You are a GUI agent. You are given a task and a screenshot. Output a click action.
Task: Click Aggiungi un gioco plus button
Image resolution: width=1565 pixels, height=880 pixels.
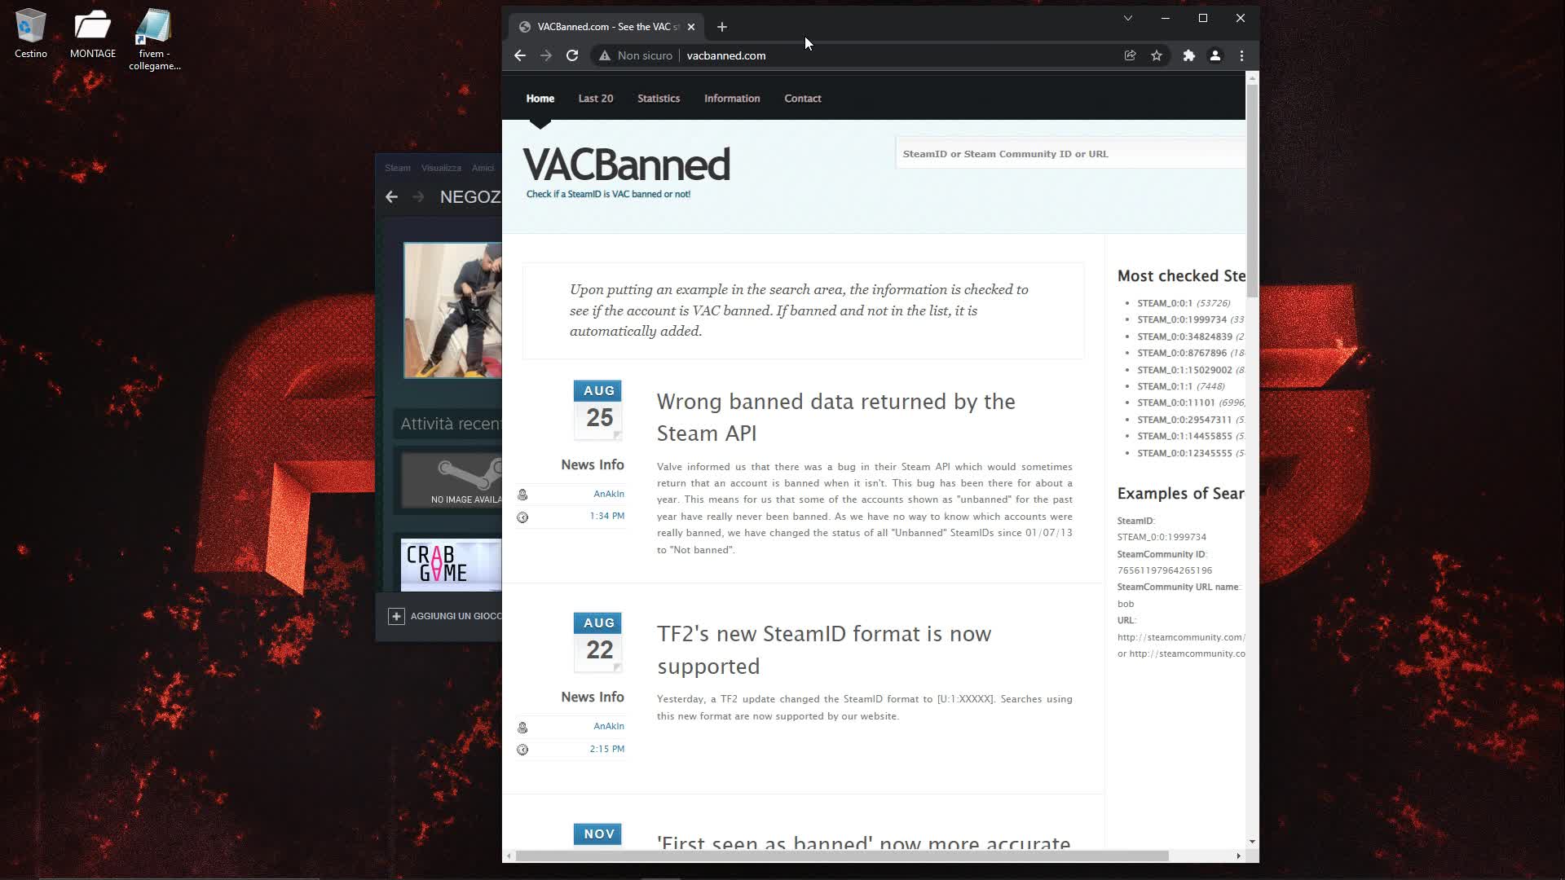[x=396, y=616]
